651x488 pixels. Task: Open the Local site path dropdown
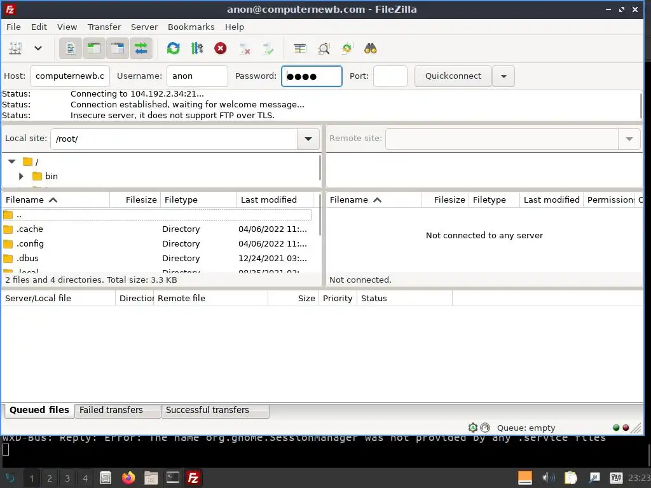(x=308, y=139)
